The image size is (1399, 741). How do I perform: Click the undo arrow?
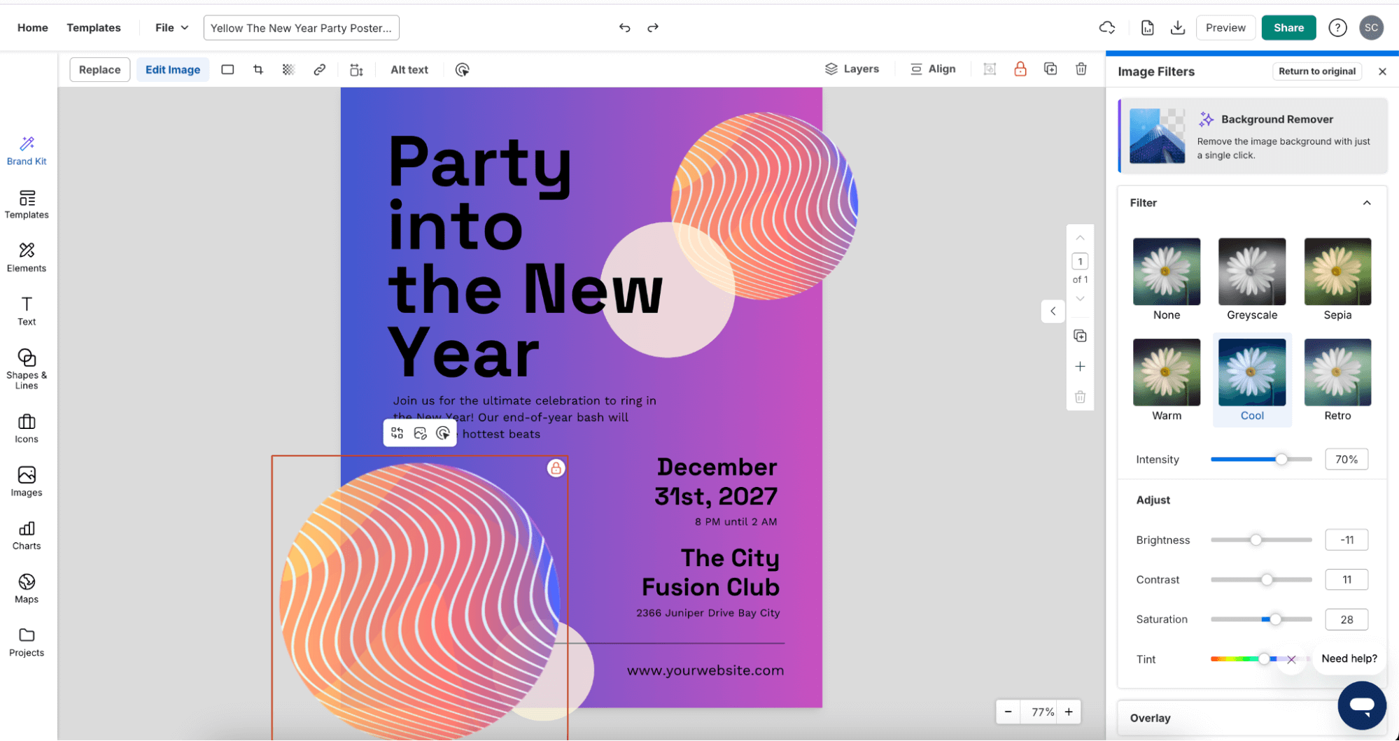[624, 27]
